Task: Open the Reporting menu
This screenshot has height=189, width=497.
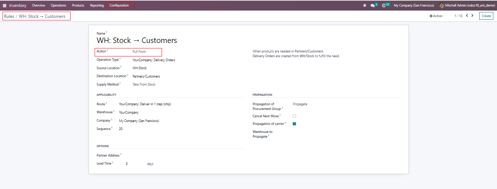Action: 96,5
